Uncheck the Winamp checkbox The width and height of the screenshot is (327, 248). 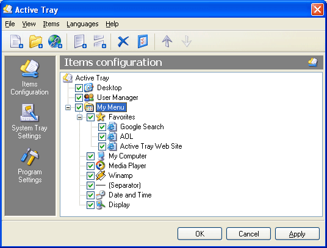click(90, 175)
